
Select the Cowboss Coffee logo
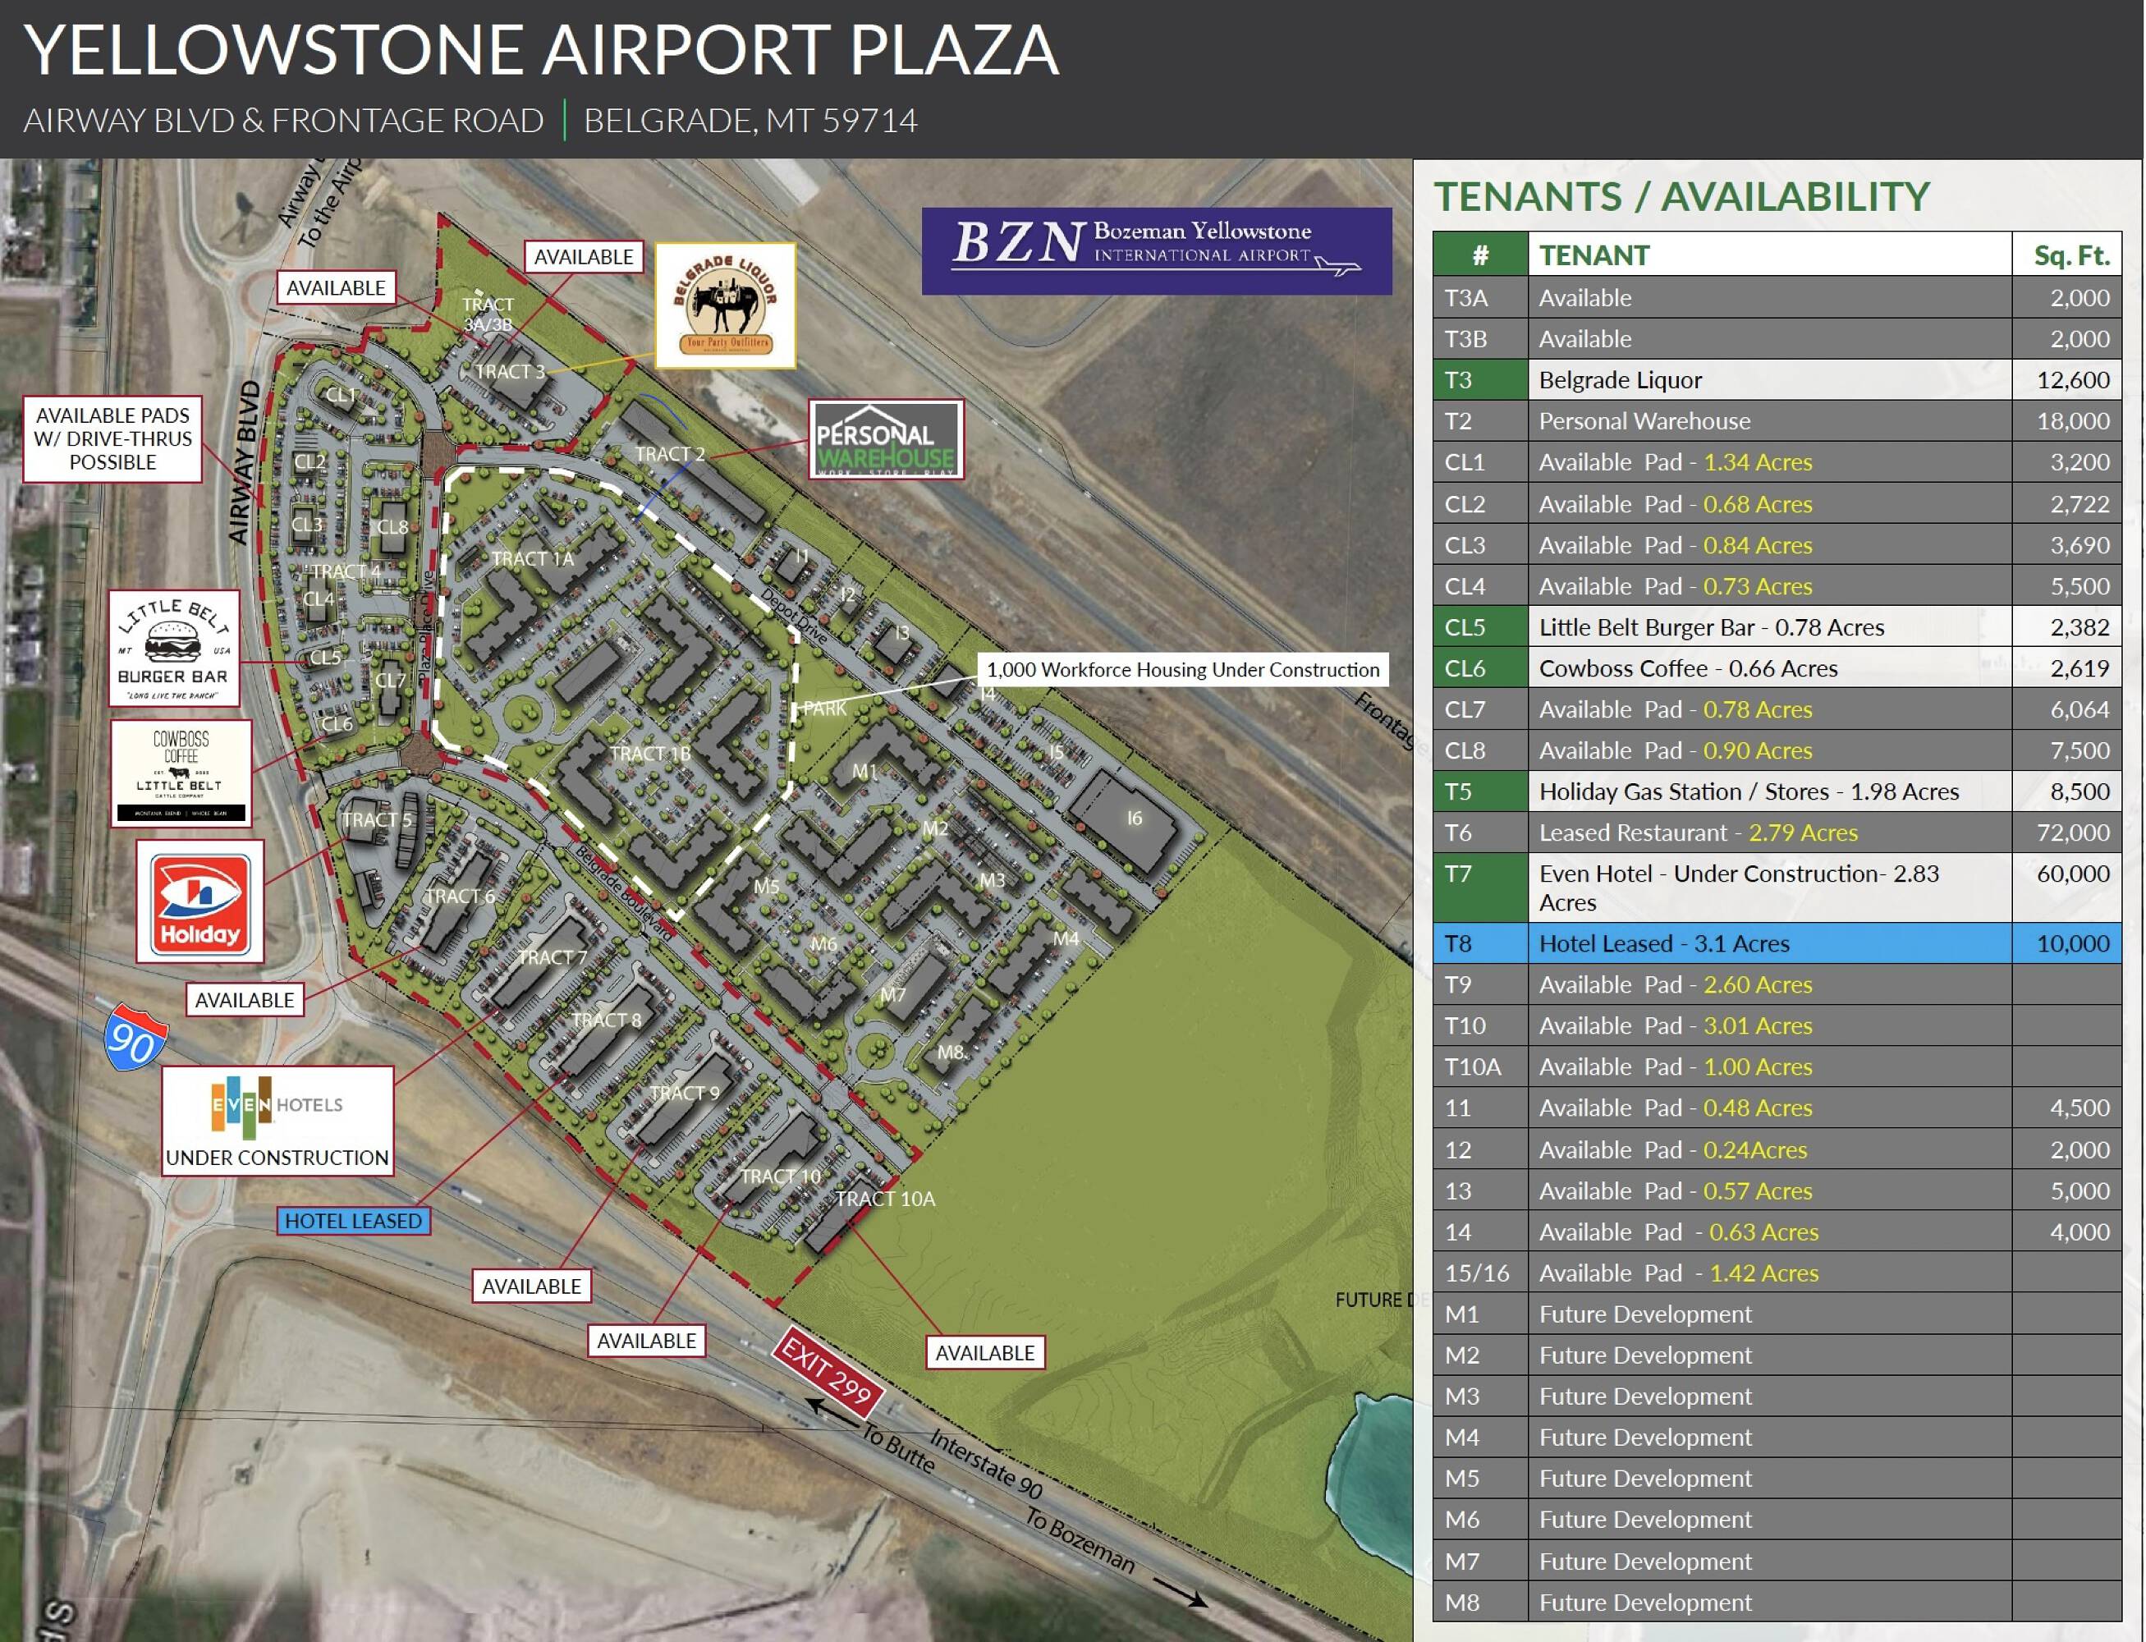tap(181, 773)
